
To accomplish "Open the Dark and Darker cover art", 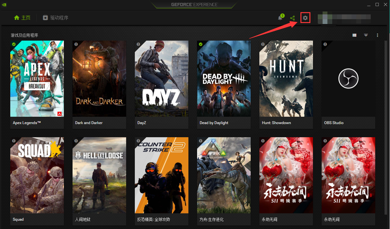I will pos(99,79).
